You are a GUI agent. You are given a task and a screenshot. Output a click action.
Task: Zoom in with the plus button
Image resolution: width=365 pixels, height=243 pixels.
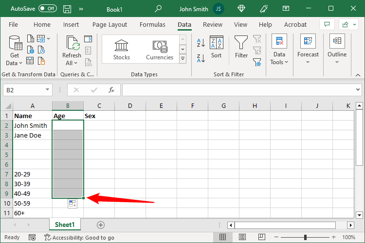tap(333, 237)
